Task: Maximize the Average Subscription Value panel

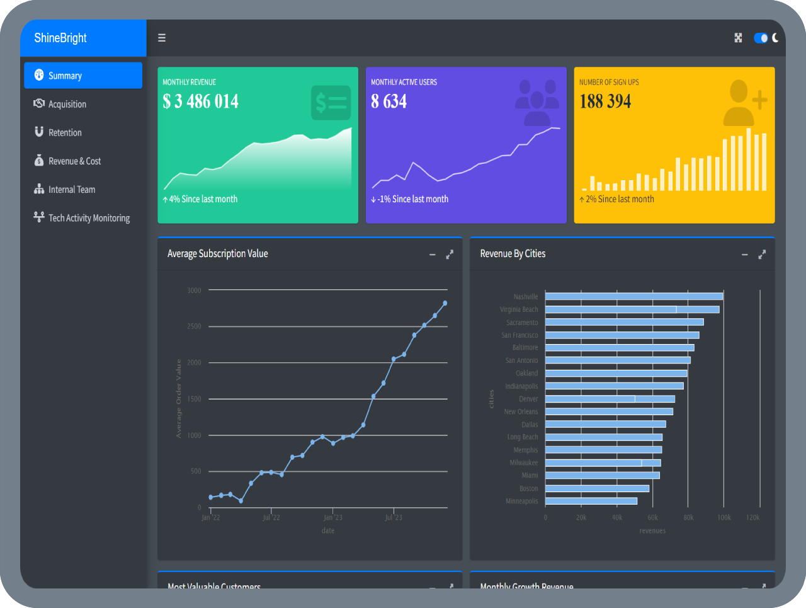Action: (450, 255)
